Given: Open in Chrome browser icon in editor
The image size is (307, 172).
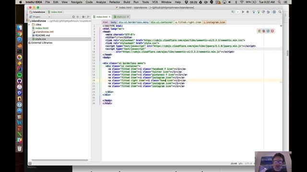Looking at the screenshot, I should coord(260,31).
